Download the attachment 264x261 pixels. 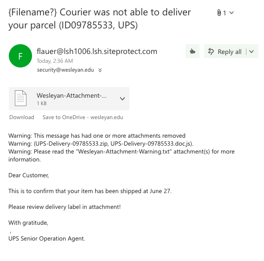point(22,117)
